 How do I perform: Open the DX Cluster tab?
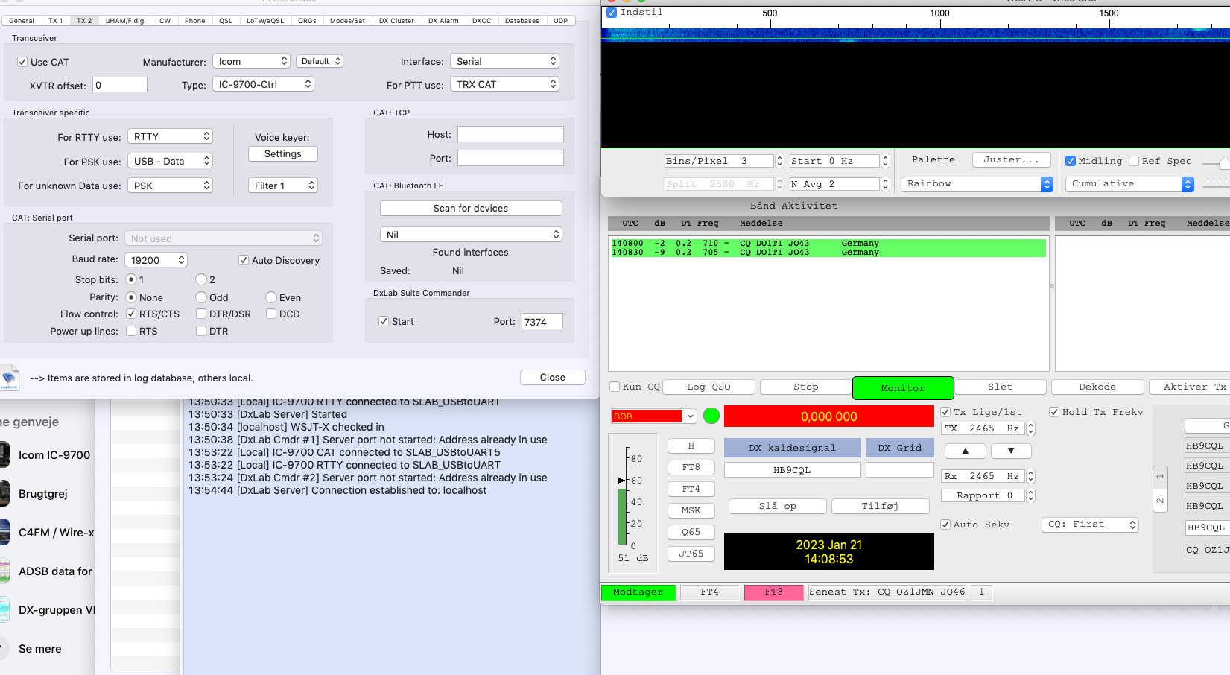pyautogui.click(x=396, y=21)
